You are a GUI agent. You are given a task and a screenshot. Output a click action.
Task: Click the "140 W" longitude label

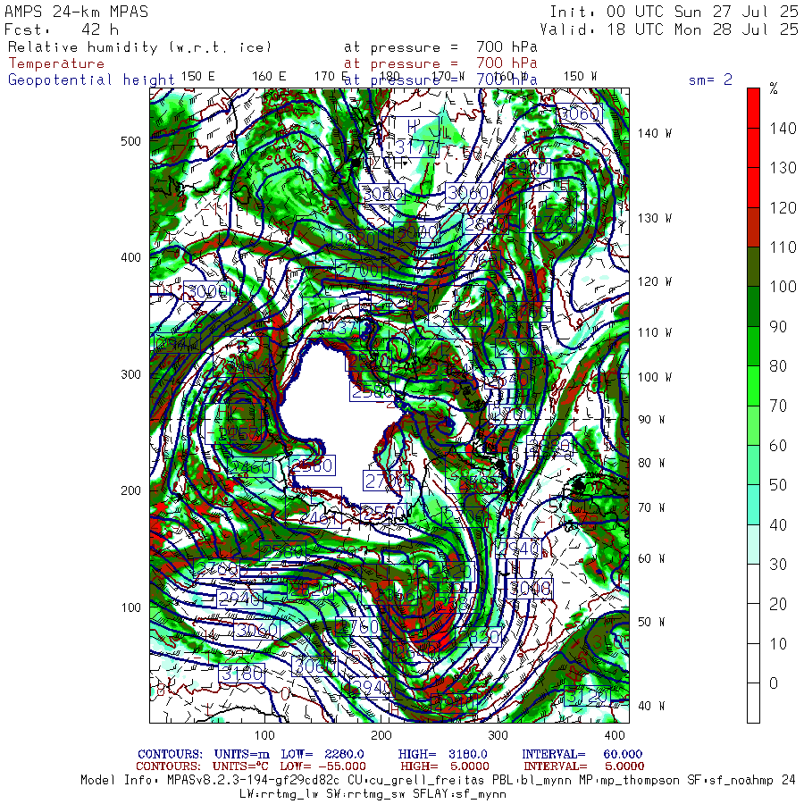coord(654,133)
